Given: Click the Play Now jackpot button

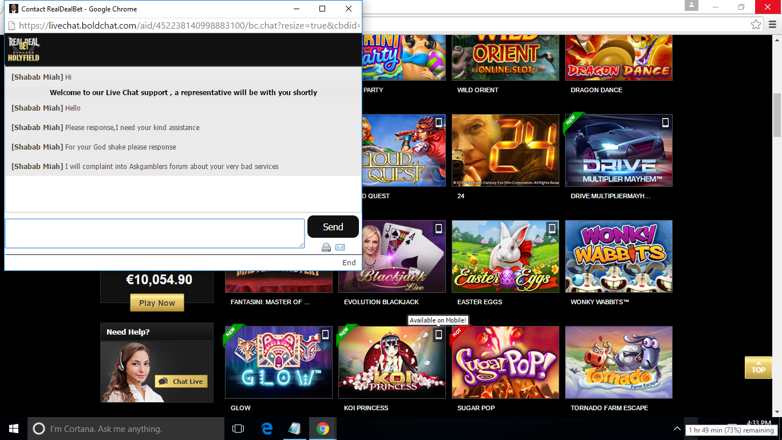Looking at the screenshot, I should (x=157, y=303).
